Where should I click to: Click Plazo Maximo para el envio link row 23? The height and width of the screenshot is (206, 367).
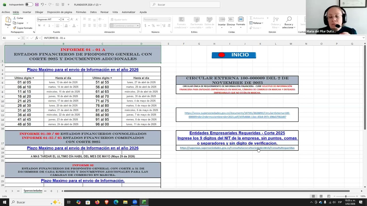point(83,181)
